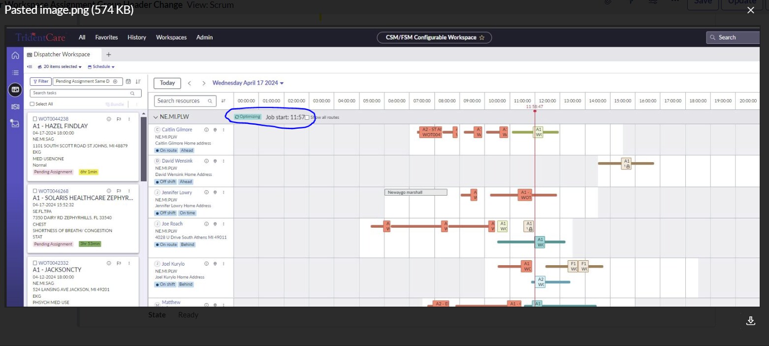
Task: Open more options for WOT0044238
Action: tap(129, 119)
